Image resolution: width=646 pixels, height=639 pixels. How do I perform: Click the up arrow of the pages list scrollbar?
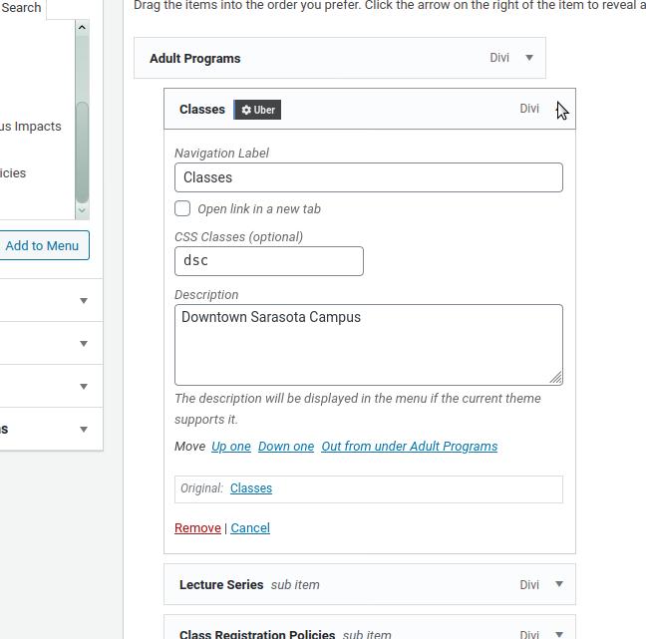[82, 28]
